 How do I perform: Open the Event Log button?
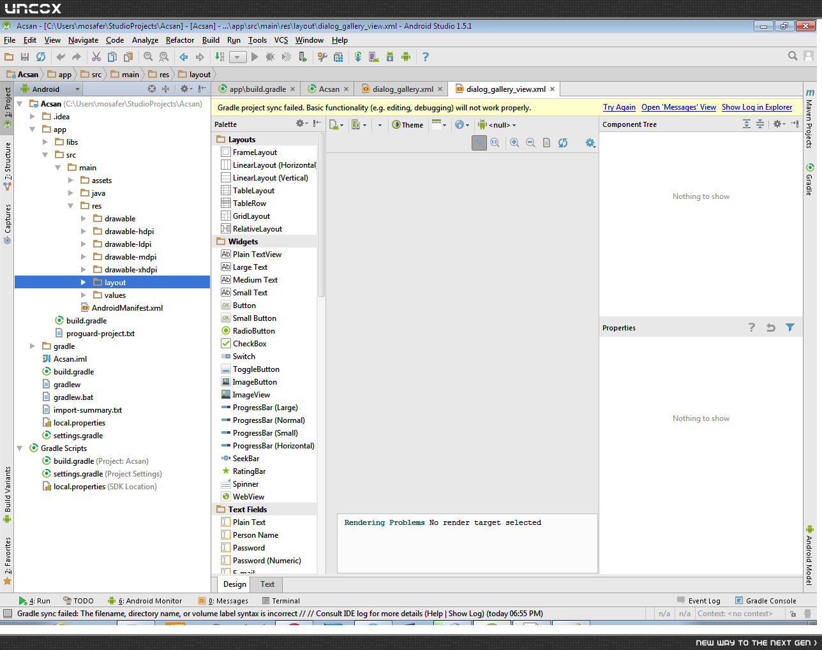click(699, 601)
